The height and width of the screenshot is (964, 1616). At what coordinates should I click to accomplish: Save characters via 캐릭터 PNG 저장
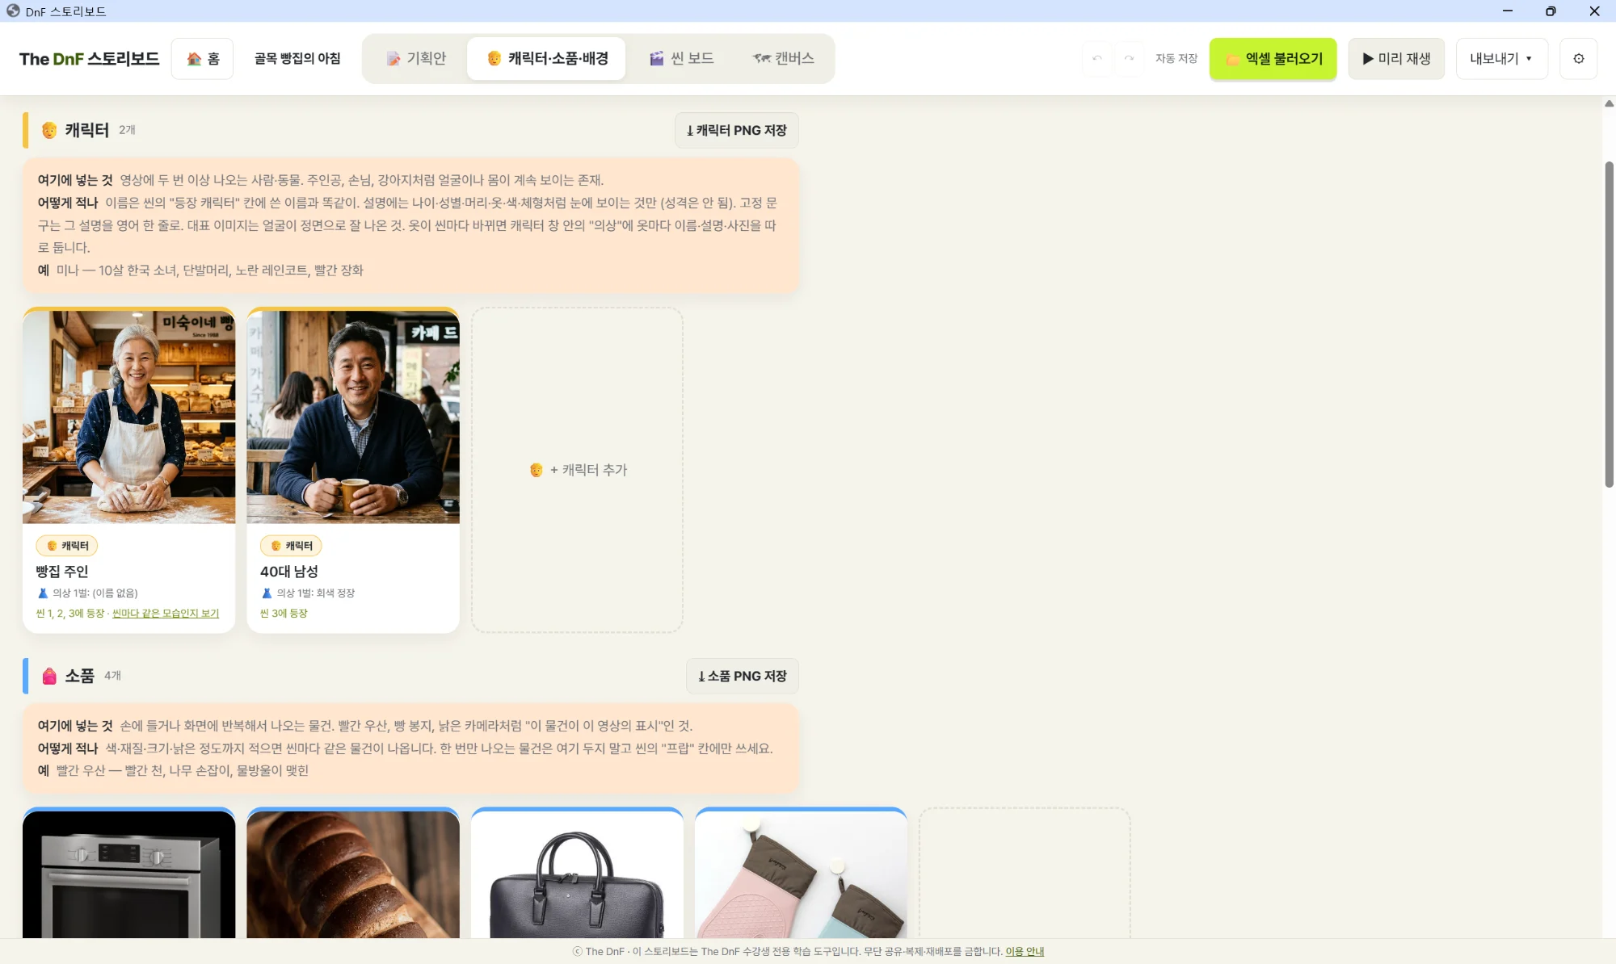(736, 130)
